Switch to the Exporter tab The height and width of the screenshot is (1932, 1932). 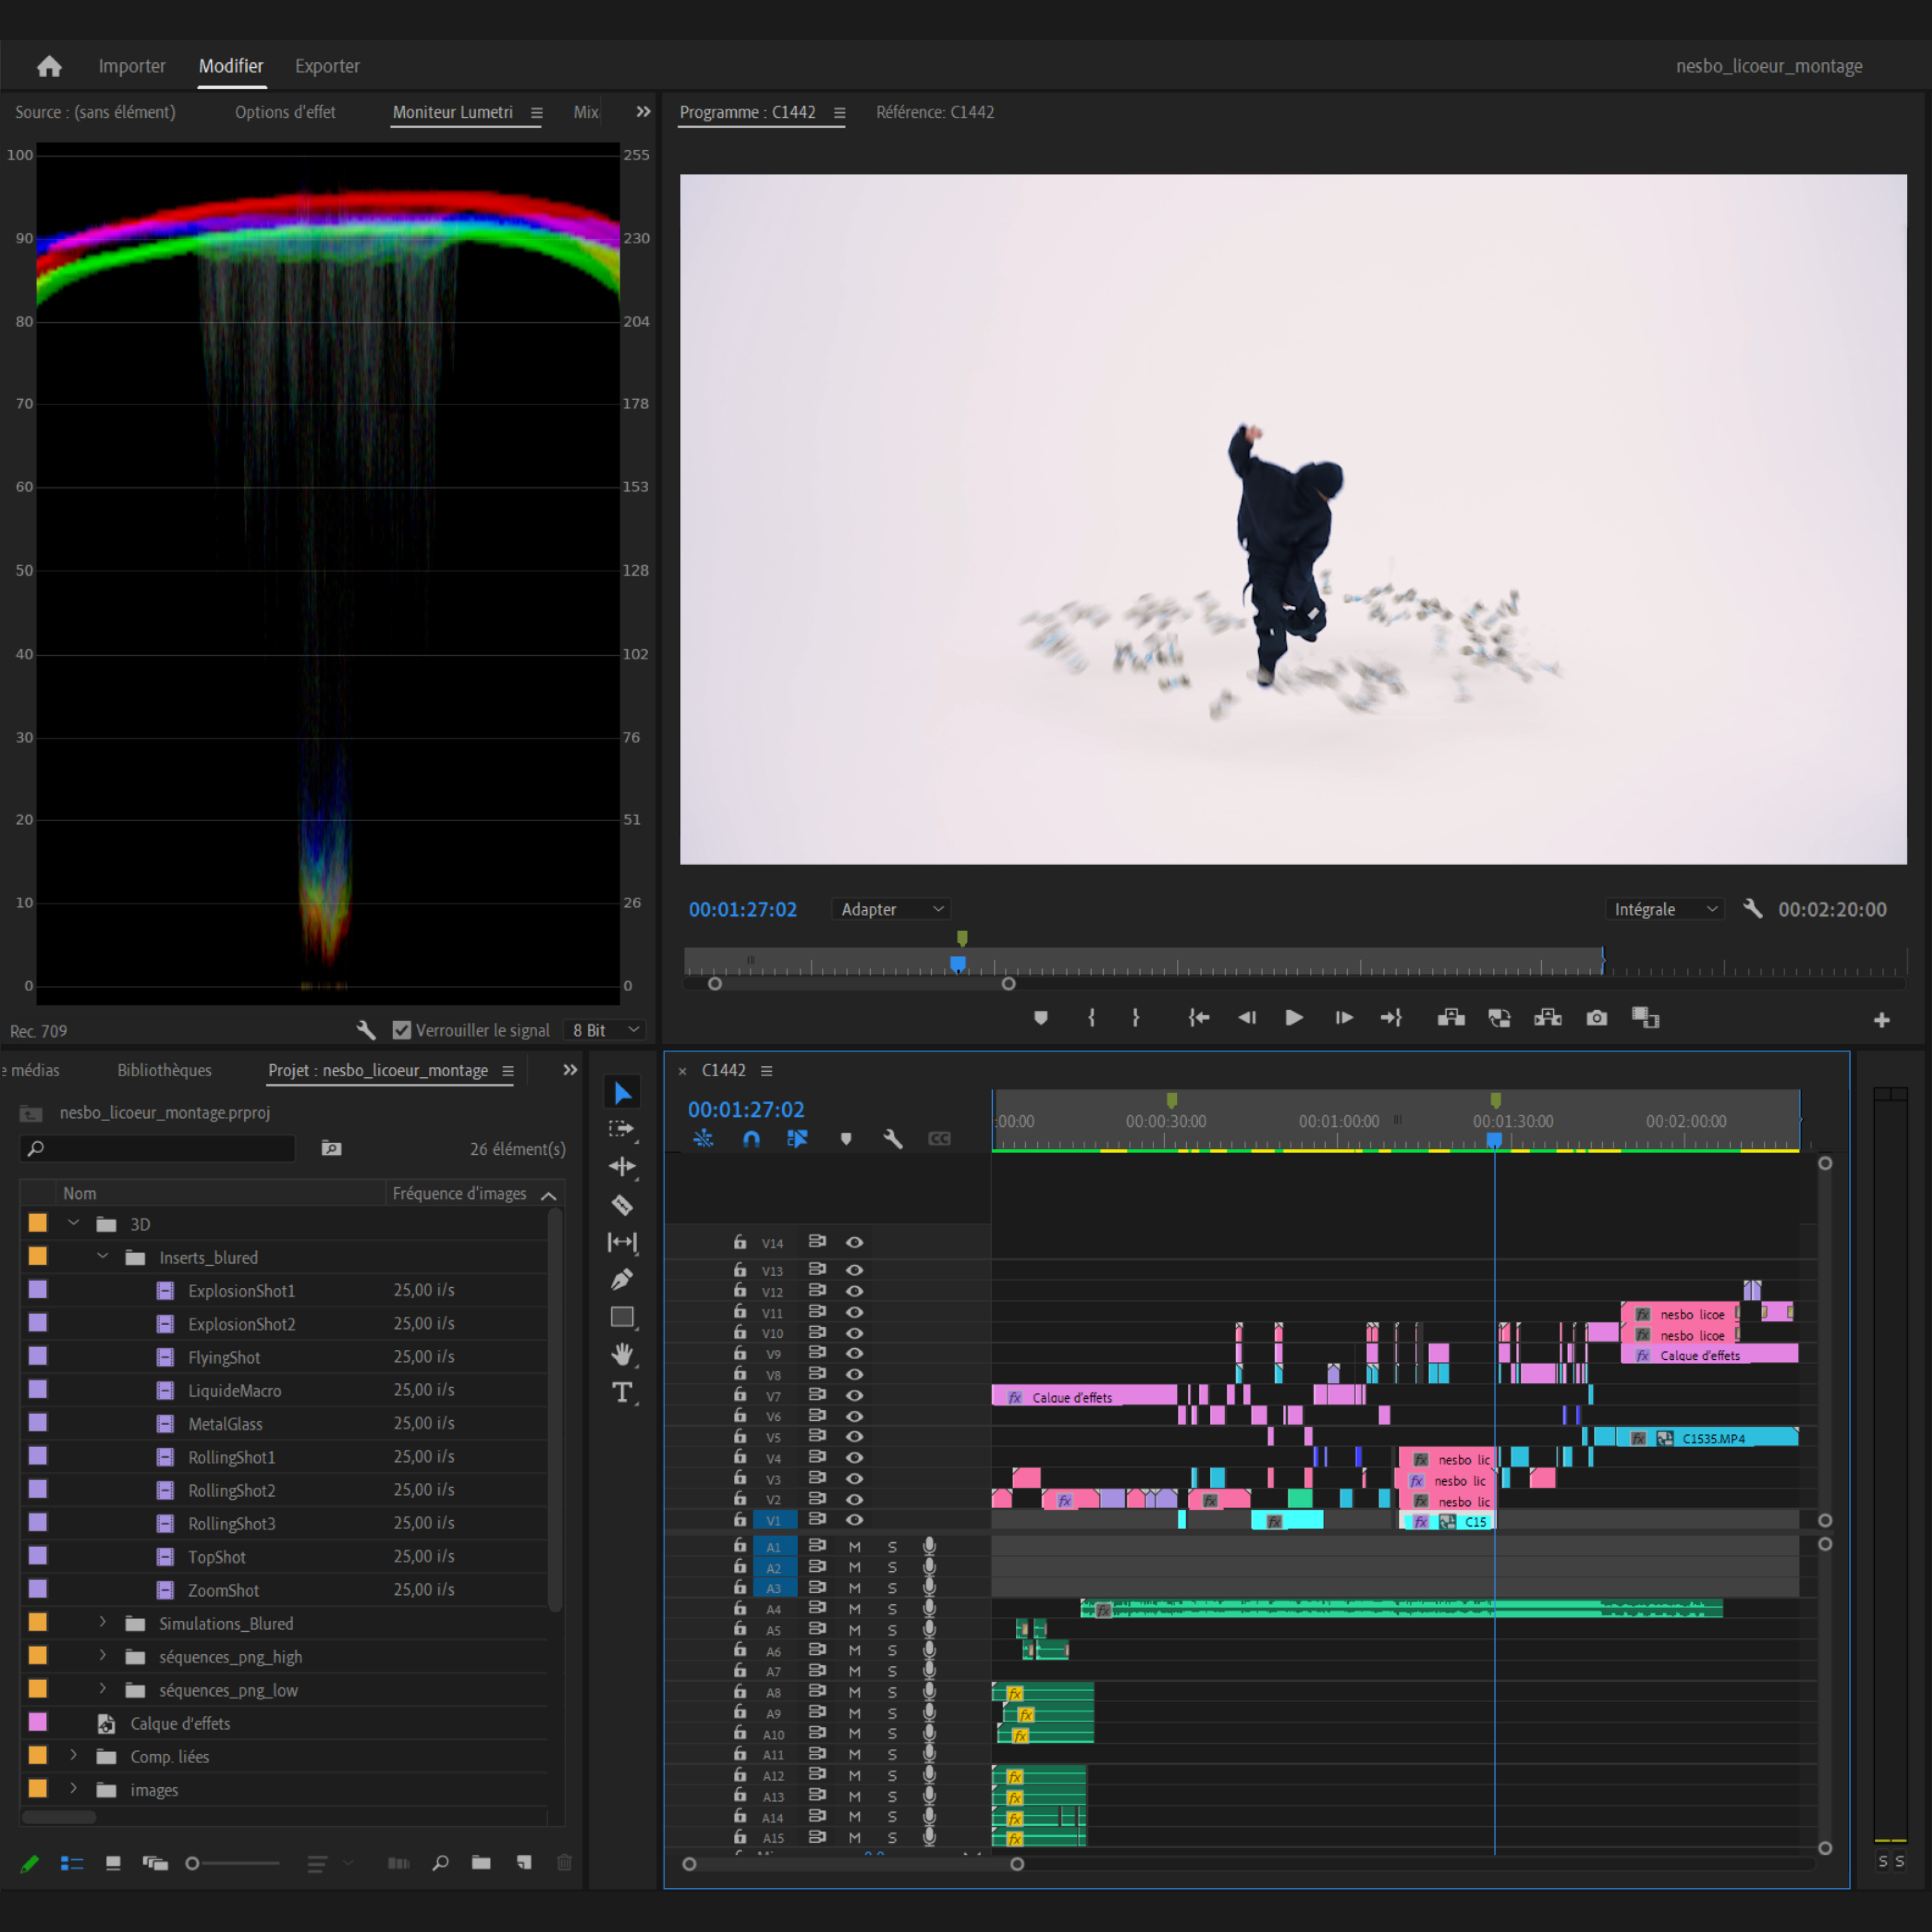(327, 66)
